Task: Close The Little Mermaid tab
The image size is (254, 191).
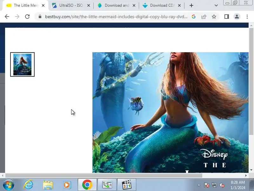Action: (x=43, y=5)
